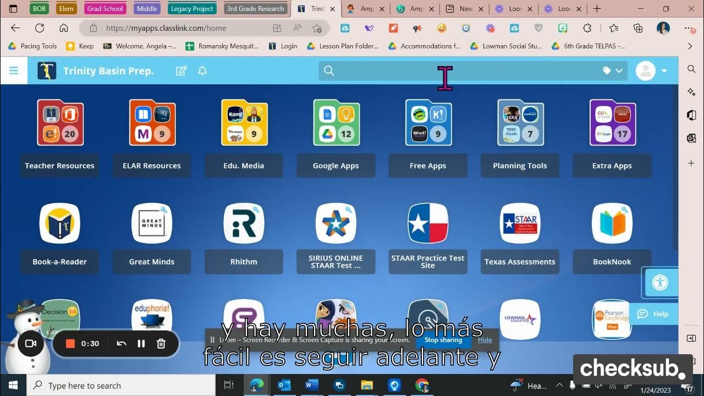
Task: Open the Teacher Resources folder
Action: click(60, 123)
